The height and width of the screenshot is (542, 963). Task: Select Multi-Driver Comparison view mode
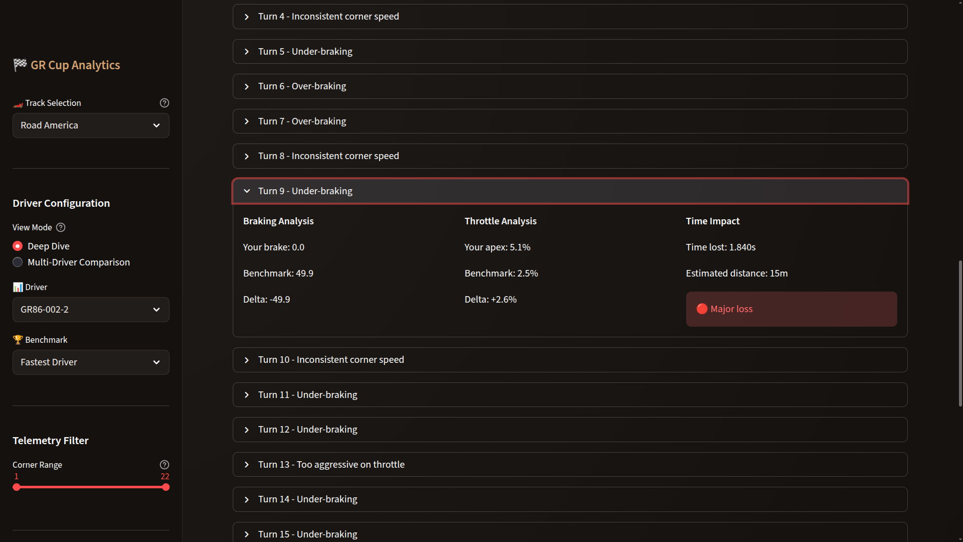click(18, 262)
